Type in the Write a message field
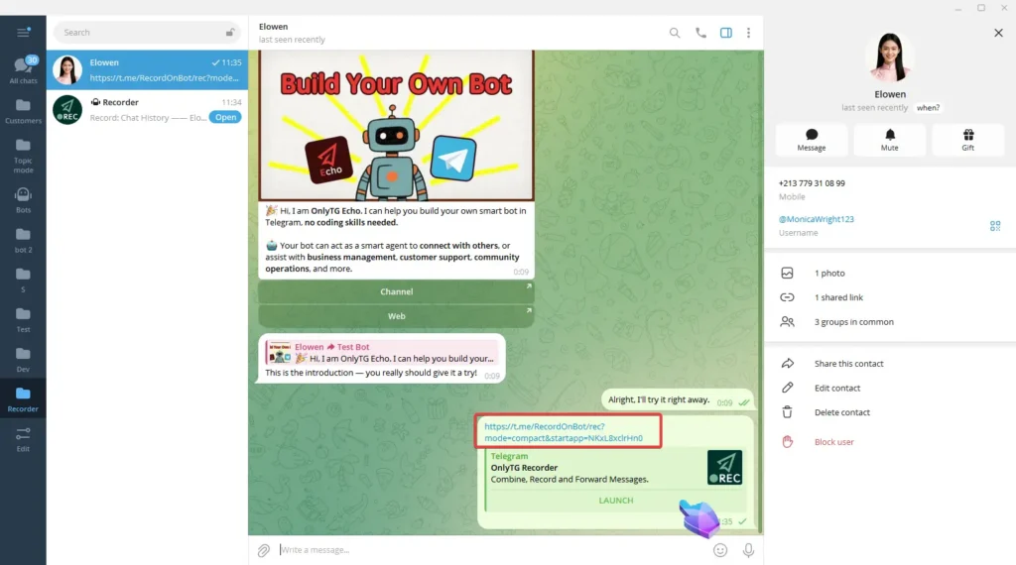The width and height of the screenshot is (1016, 565). [x=486, y=550]
